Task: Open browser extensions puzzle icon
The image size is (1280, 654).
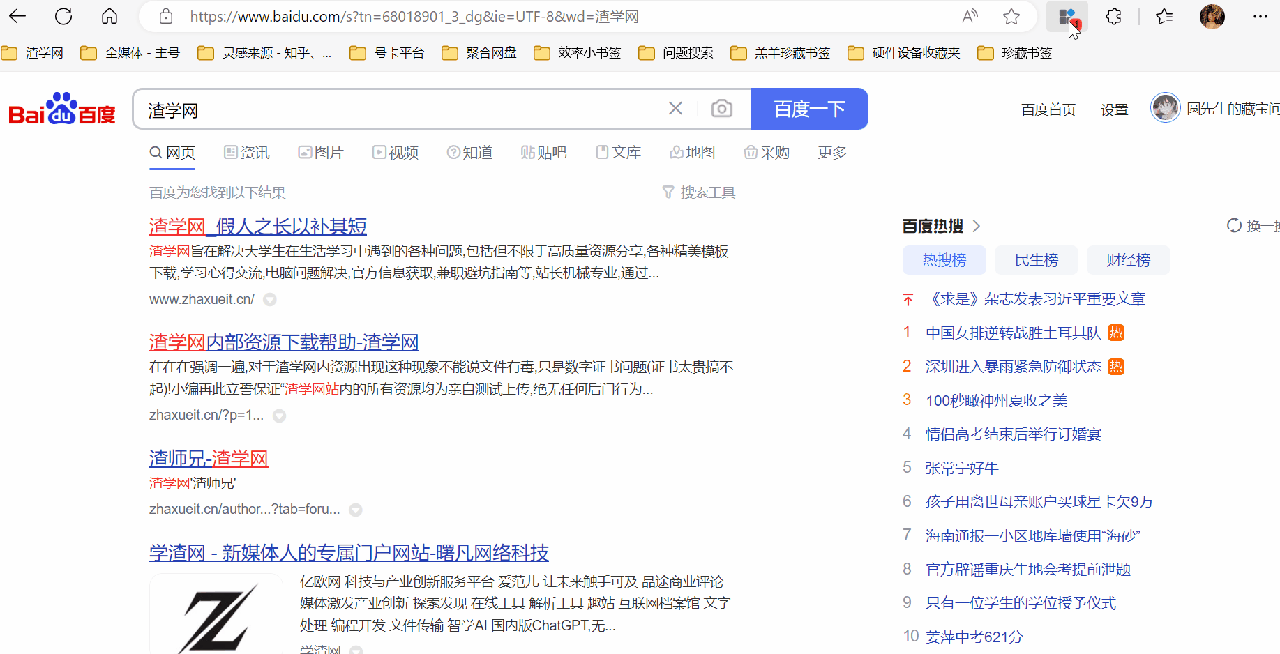Action: pos(1113,17)
